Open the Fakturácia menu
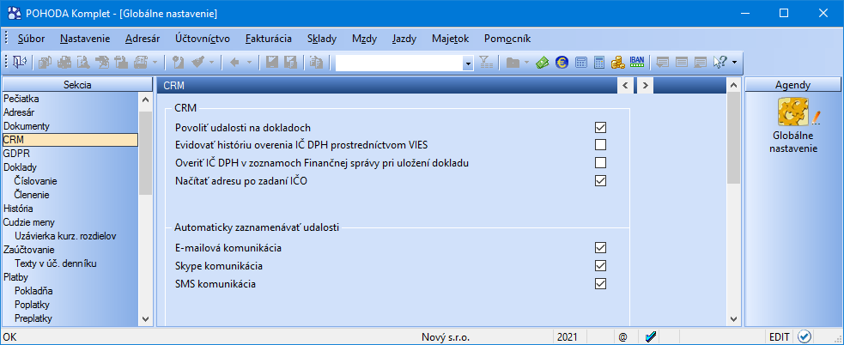 click(268, 39)
